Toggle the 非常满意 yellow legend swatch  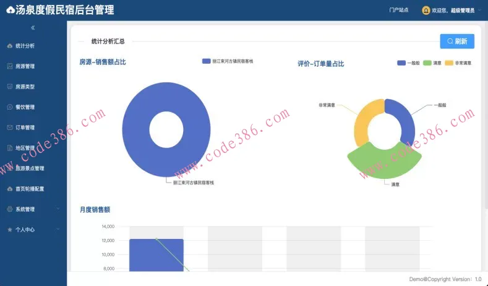(449, 63)
